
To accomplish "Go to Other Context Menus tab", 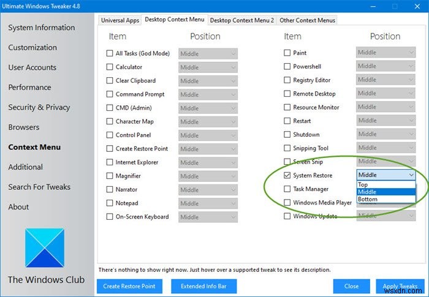I will pyautogui.click(x=307, y=20).
